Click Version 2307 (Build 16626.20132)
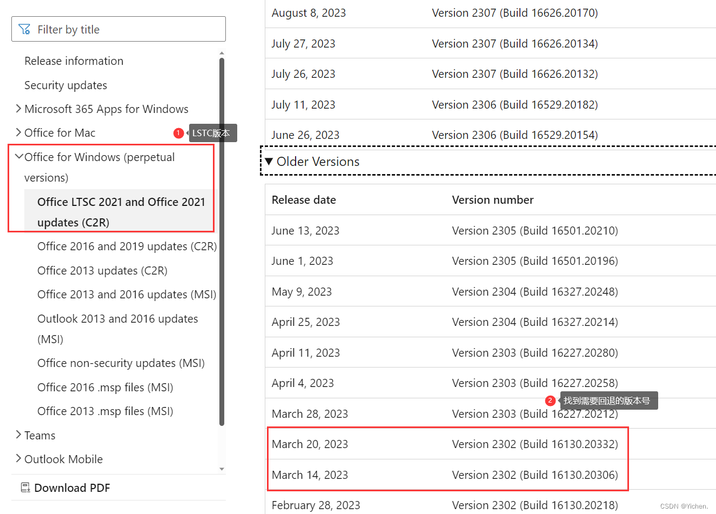The image size is (716, 514). 514,74
